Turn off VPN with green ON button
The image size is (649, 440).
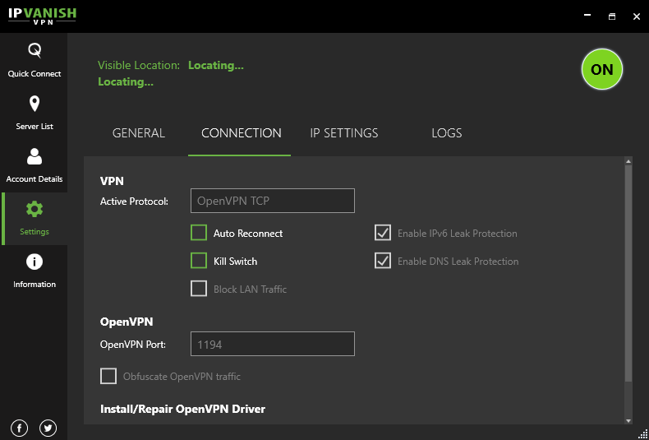(x=602, y=70)
